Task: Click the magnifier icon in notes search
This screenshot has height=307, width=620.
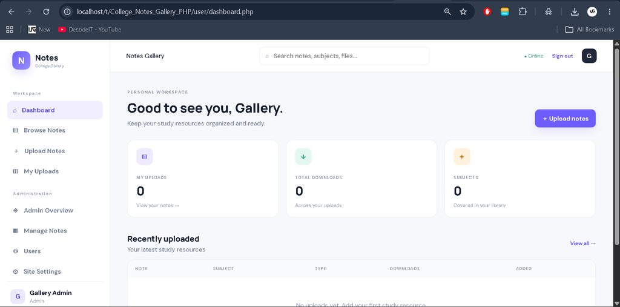Action: (267, 56)
